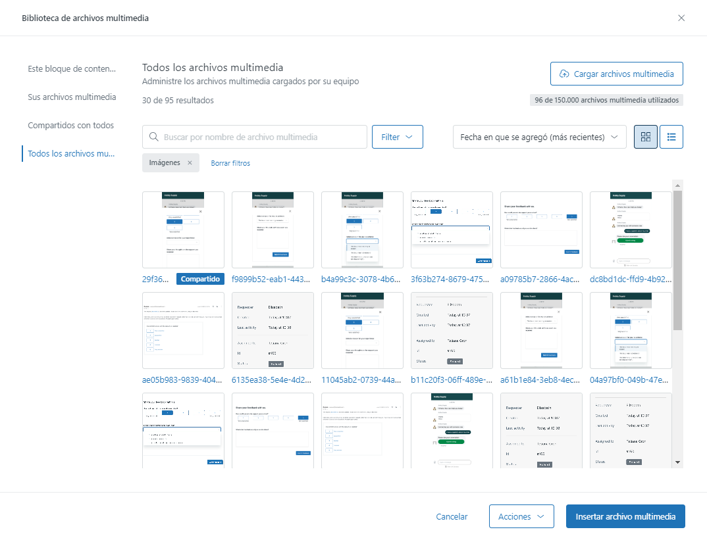
Task: Open the Filter dropdown
Action: pos(397,137)
